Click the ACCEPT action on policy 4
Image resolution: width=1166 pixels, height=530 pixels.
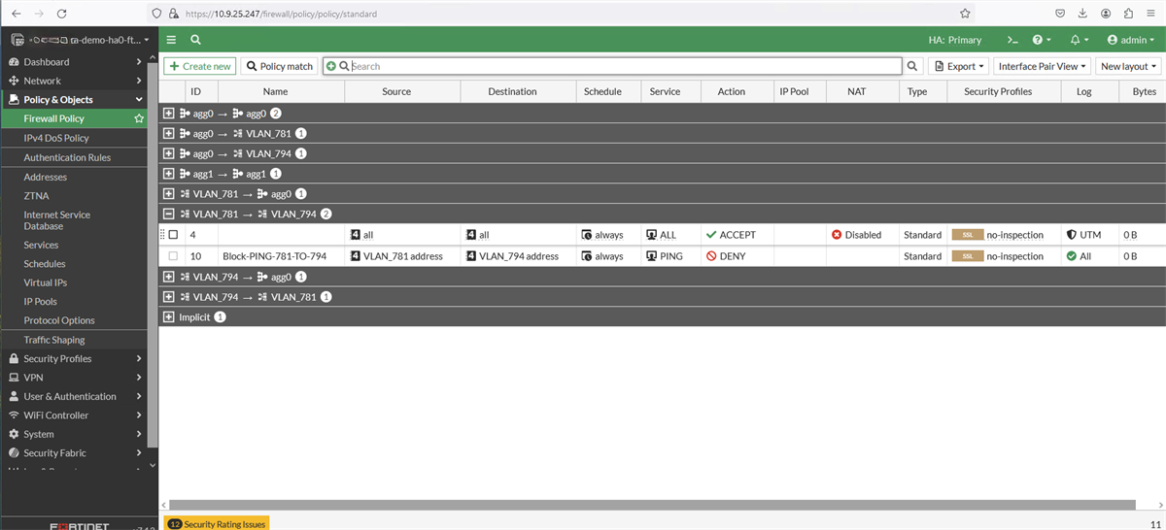click(x=731, y=235)
